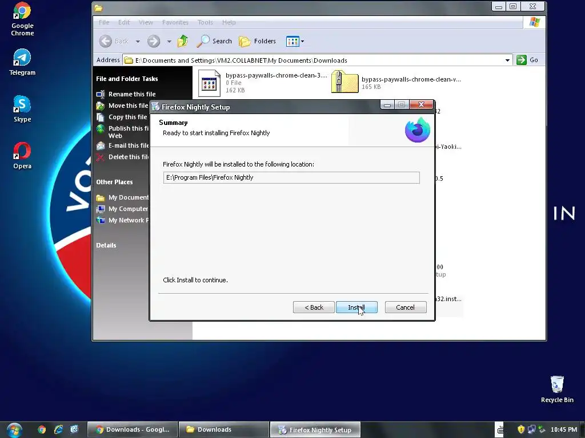Click Explorer Forward arrow icon
Screen dimensions: 585x438
(153, 41)
